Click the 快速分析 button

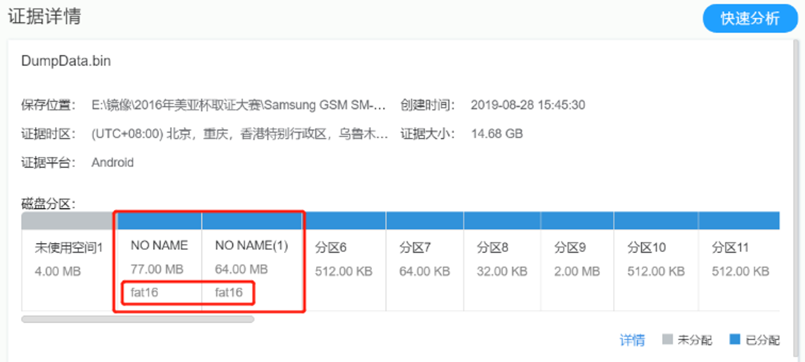point(749,18)
